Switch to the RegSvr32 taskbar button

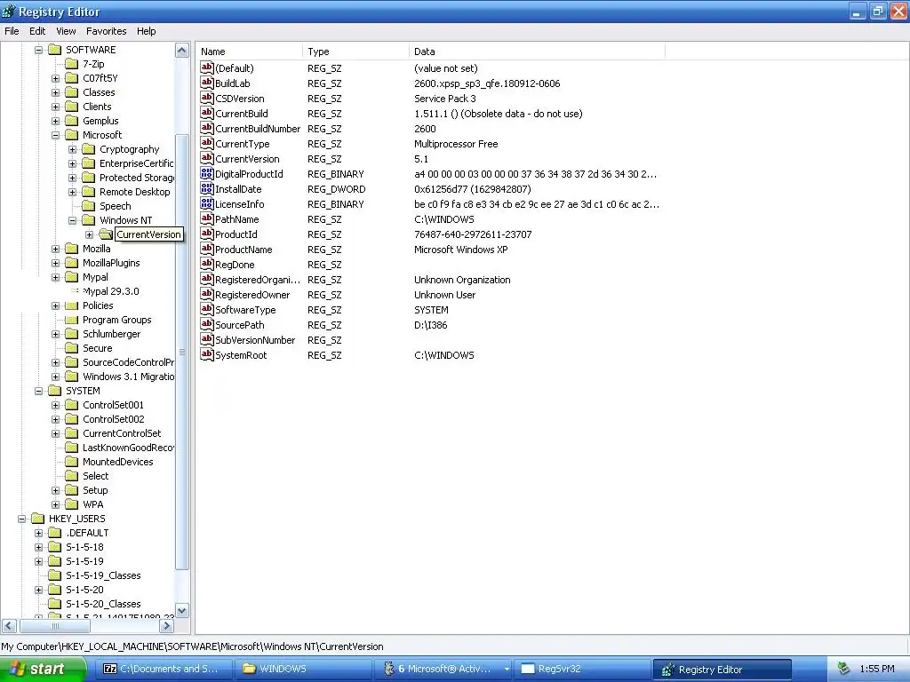581,669
